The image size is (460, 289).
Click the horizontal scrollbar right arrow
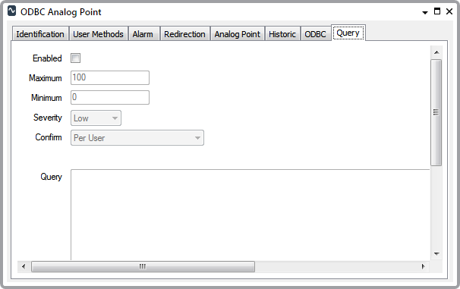tap(423, 266)
